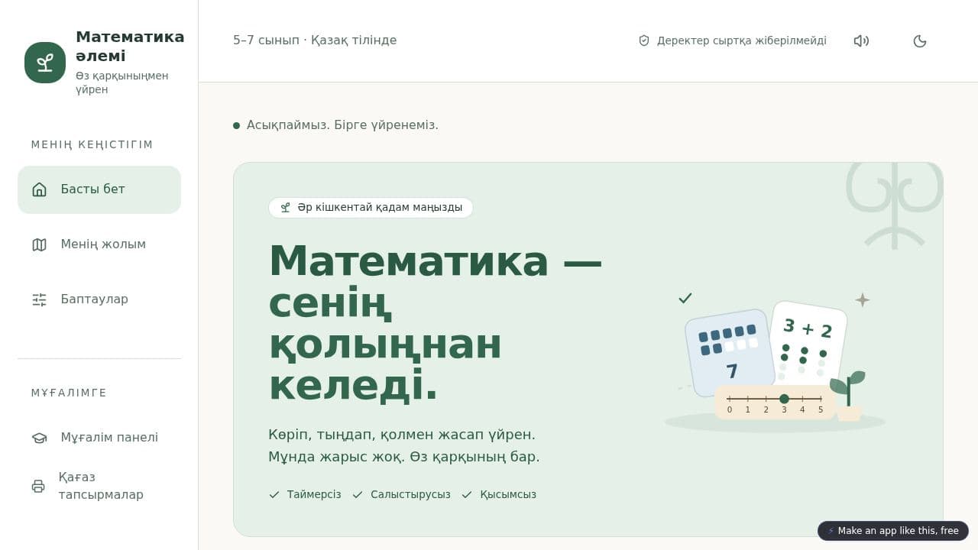This screenshot has width=978, height=550.
Task: Click the sprout icon inside the badge
Action: coord(285,208)
